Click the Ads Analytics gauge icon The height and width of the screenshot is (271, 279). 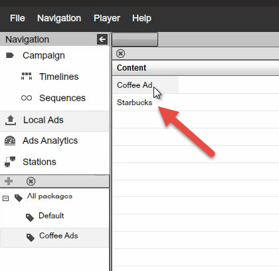click(10, 140)
